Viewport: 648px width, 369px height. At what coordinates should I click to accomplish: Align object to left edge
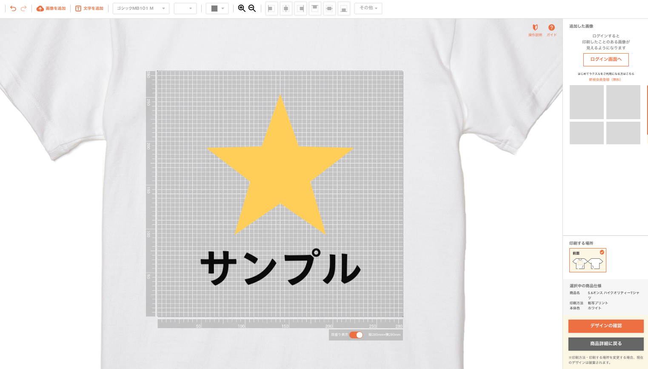pyautogui.click(x=271, y=9)
